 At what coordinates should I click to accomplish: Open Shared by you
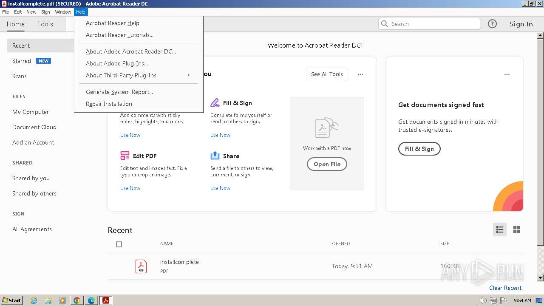(31, 178)
